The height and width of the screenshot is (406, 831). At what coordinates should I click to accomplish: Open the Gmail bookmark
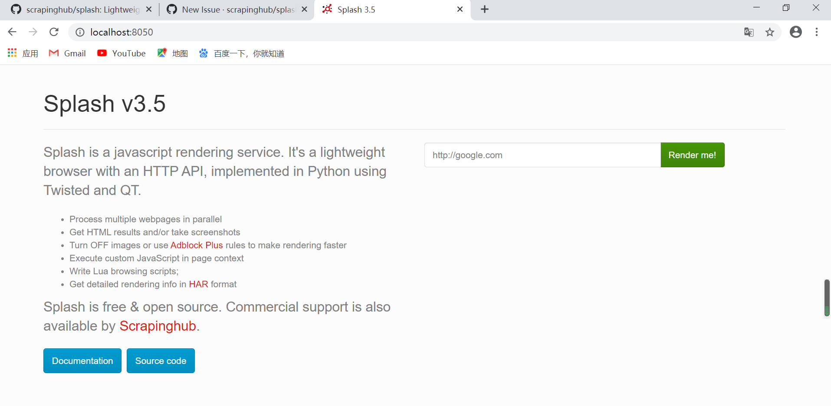click(67, 53)
